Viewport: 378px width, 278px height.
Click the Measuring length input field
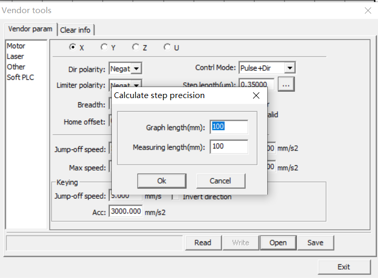(229, 146)
